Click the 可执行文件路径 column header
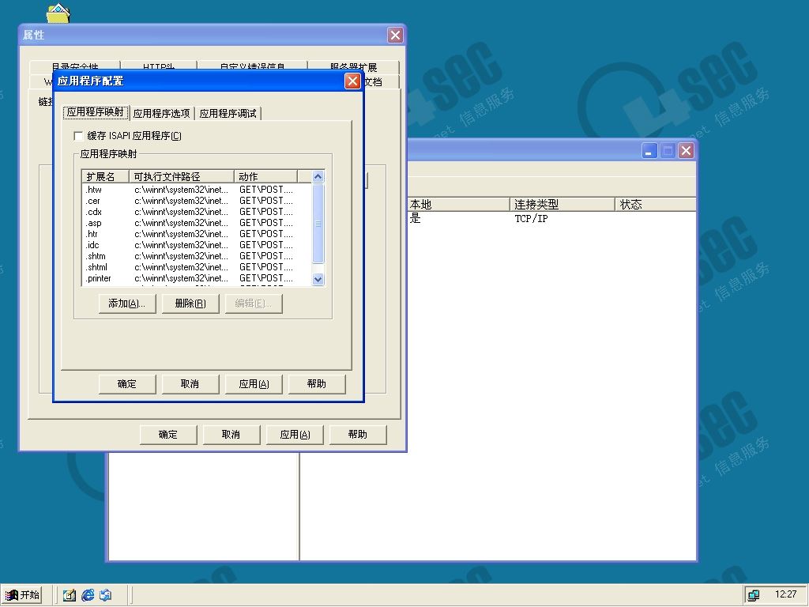Image resolution: width=809 pixels, height=607 pixels. pyautogui.click(x=181, y=176)
